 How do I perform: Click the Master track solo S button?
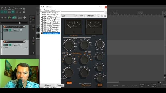(33, 20)
